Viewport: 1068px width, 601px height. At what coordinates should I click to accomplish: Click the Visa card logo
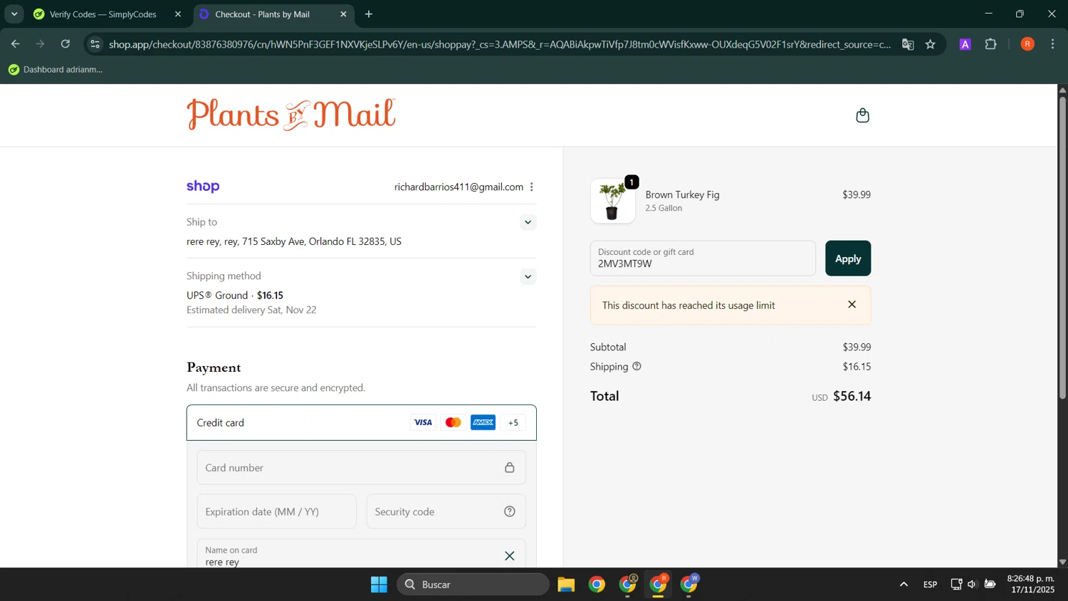tap(423, 423)
